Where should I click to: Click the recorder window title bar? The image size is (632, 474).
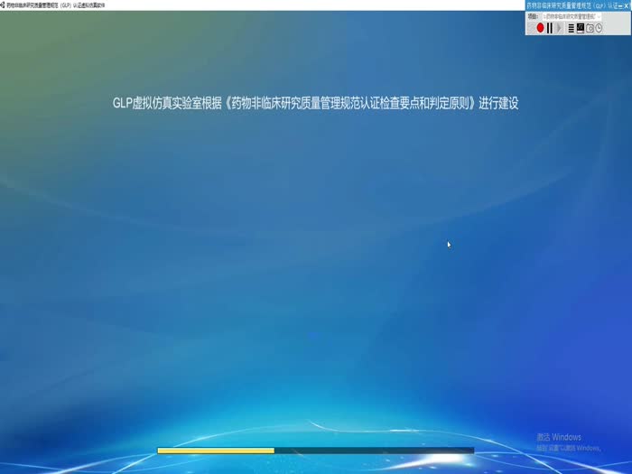pyautogui.click(x=569, y=5)
